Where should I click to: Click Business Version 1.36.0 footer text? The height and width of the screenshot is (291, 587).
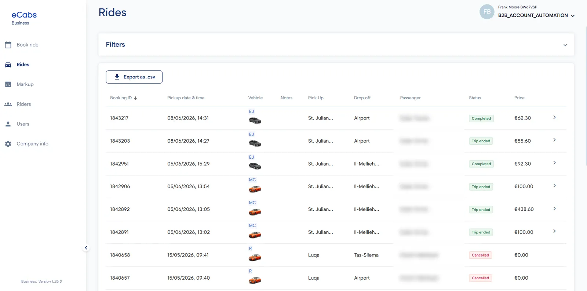[x=41, y=281]
